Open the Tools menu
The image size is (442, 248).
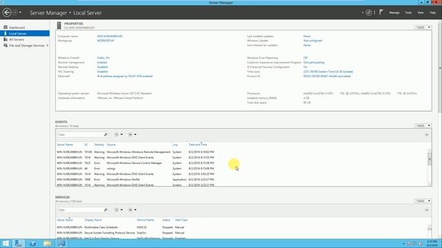click(x=408, y=12)
